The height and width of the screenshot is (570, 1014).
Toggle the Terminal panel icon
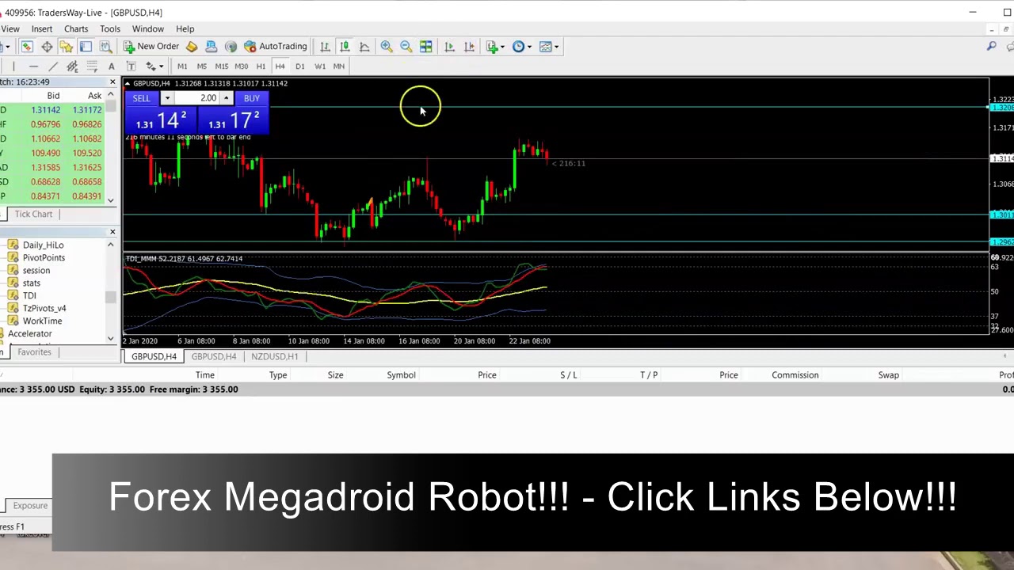(86, 47)
